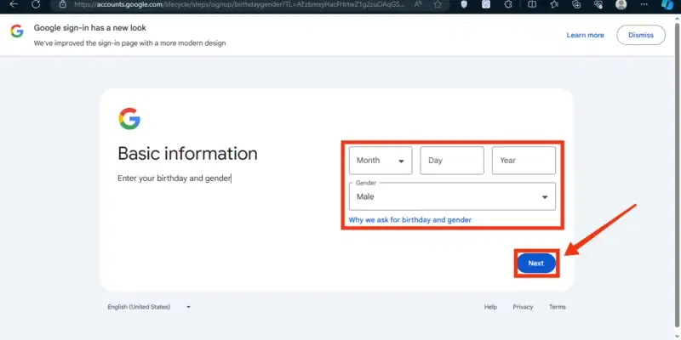Open the Learn more link
Viewport: 681px width, 340px height.
[585, 35]
